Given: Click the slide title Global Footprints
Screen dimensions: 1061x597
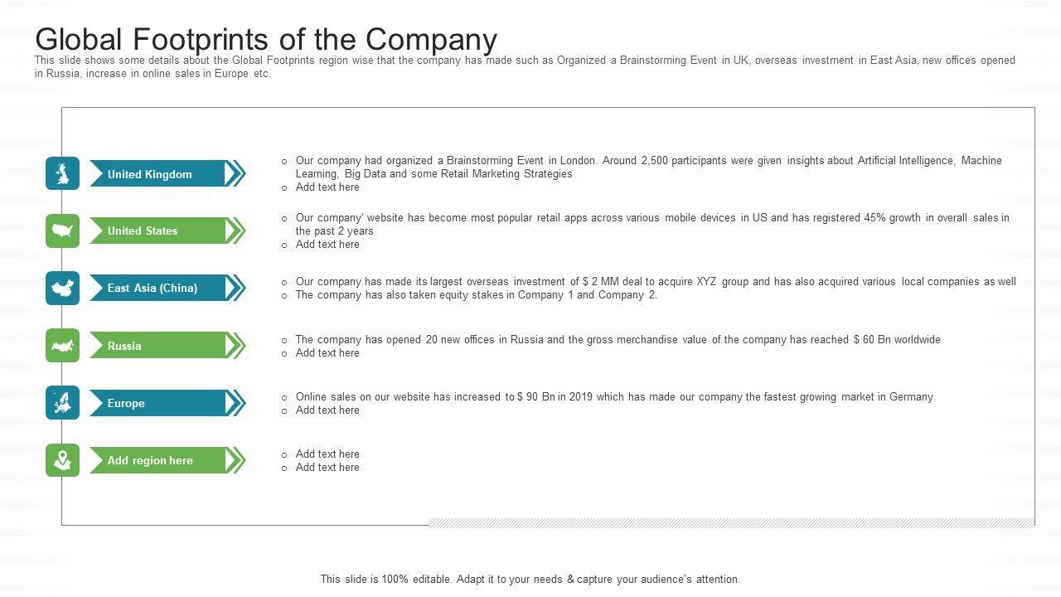Looking at the screenshot, I should pos(266,39).
